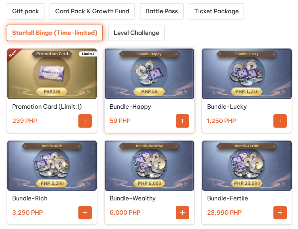Open the Ticket Package tab
The image size is (298, 229).
[216, 11]
